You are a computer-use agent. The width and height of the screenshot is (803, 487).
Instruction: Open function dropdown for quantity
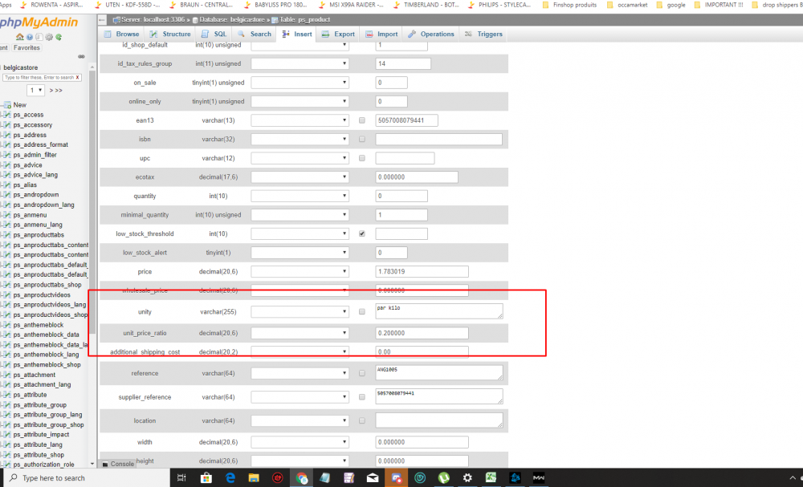pyautogui.click(x=300, y=196)
